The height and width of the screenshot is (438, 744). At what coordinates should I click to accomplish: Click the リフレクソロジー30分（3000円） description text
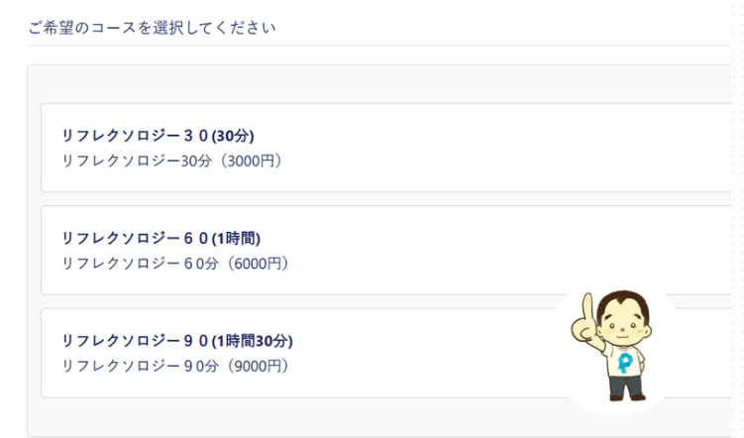172,161
